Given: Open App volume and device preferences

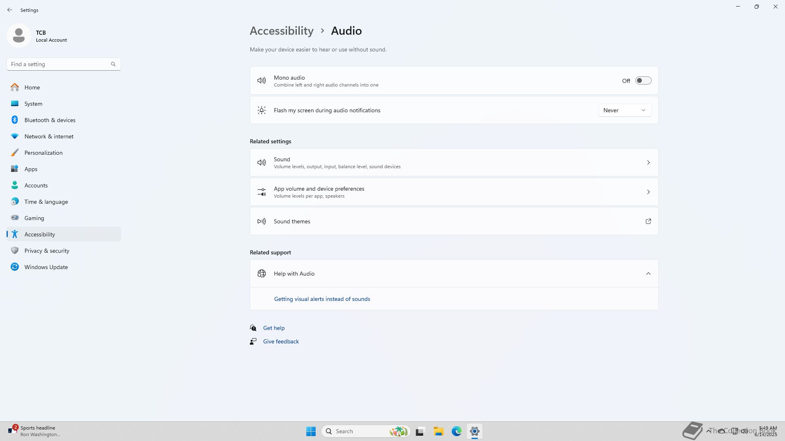Looking at the screenshot, I should (454, 192).
